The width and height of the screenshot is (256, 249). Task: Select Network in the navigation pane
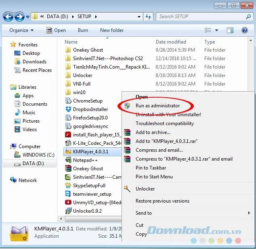23,180
